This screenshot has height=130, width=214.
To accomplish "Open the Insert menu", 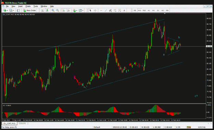I will 20,6.
